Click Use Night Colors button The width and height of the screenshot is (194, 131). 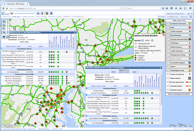click(173, 17)
